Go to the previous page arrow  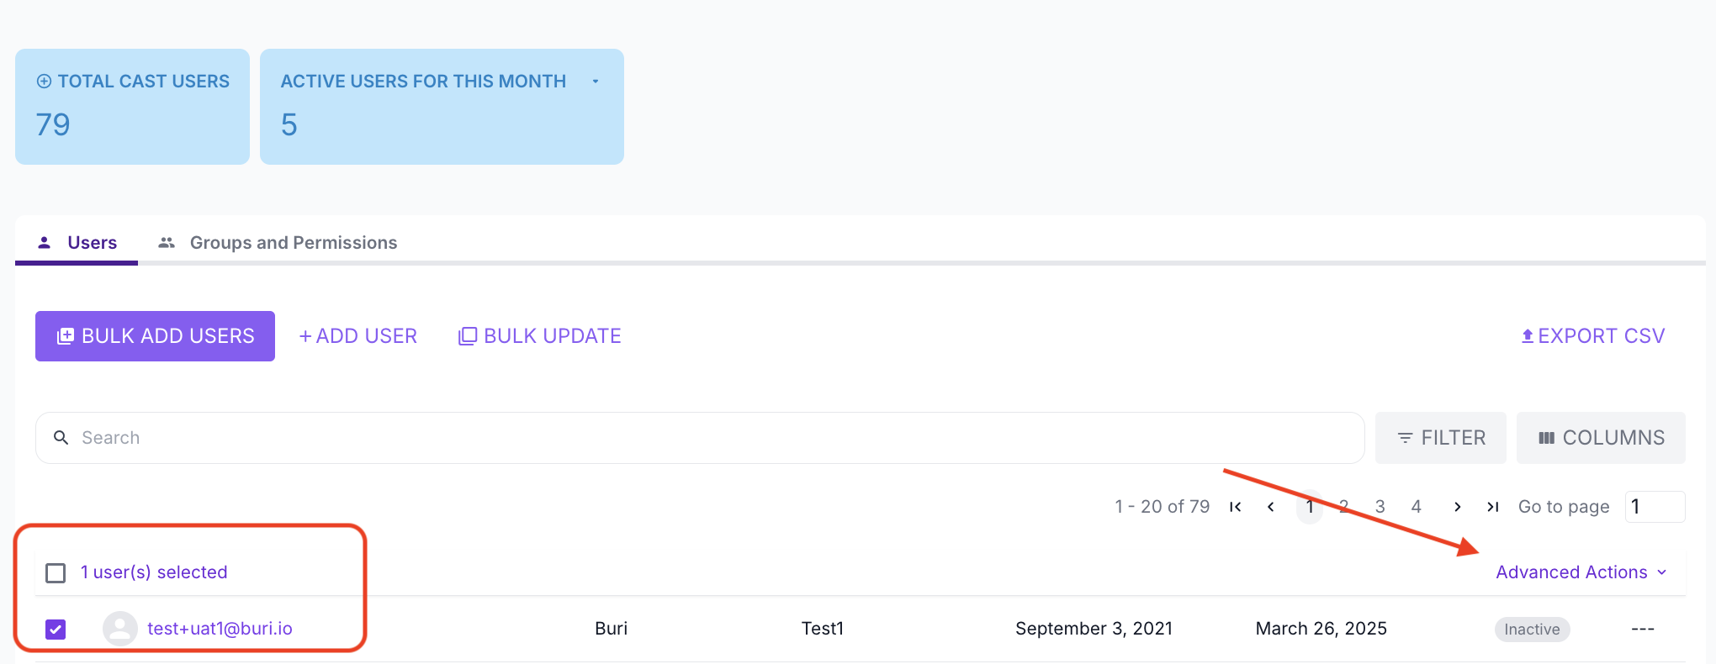[1271, 507]
